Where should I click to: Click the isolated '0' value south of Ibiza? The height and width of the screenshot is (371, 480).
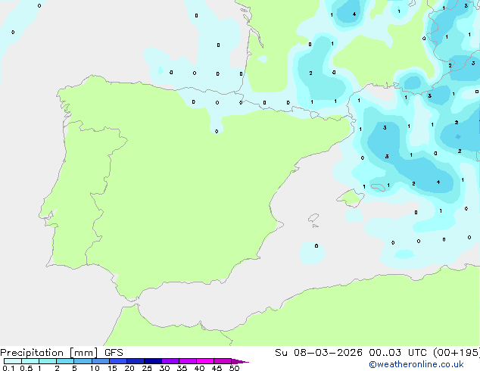[x=316, y=246]
